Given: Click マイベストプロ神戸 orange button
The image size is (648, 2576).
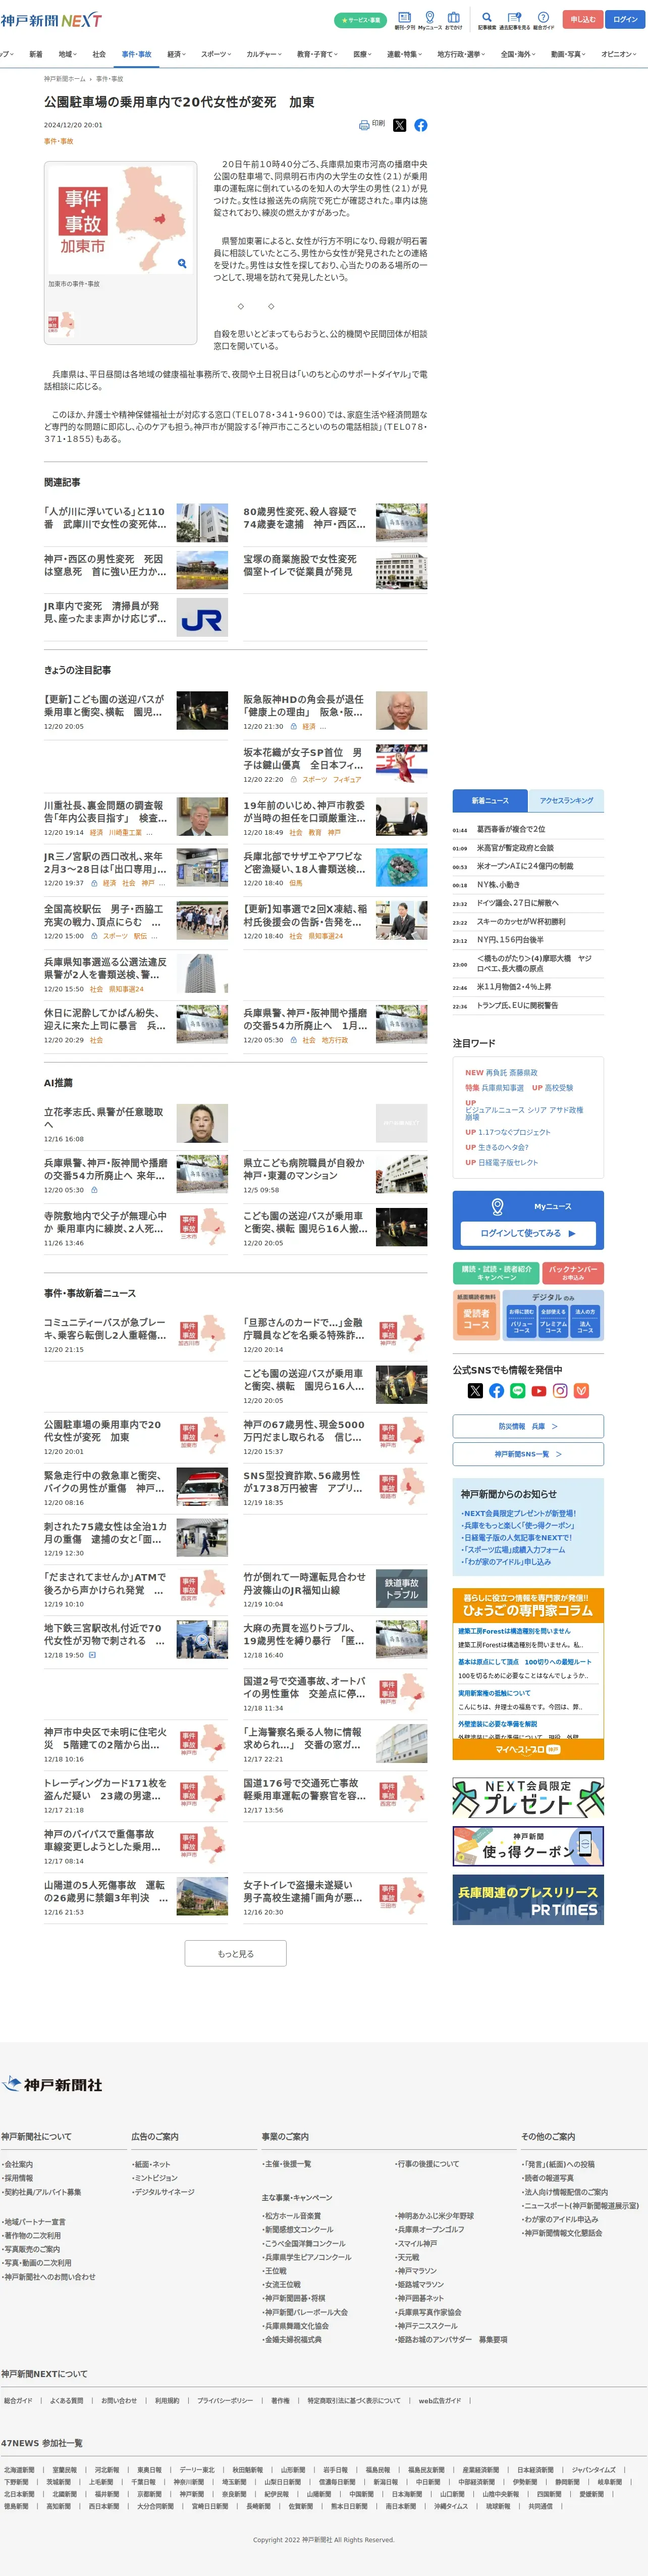Looking at the screenshot, I should (x=528, y=1749).
